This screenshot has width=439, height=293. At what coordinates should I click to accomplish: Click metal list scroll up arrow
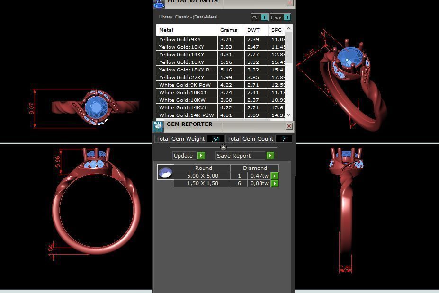click(289, 28)
